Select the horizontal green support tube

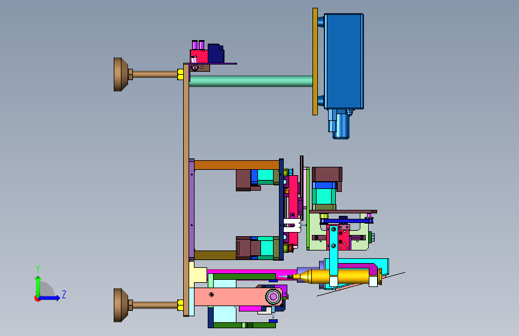tap(251, 81)
